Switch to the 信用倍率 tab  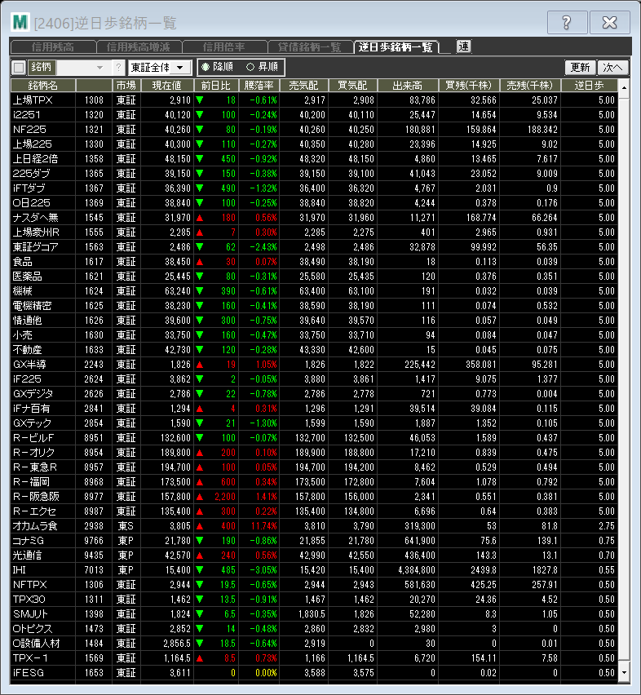(224, 47)
